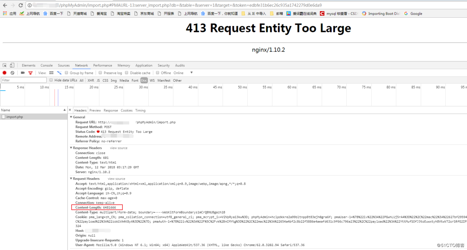Screen dimensions: 467x250
Task: Click the Content-Length 6481666 value
Action: pyautogui.click(x=109, y=207)
